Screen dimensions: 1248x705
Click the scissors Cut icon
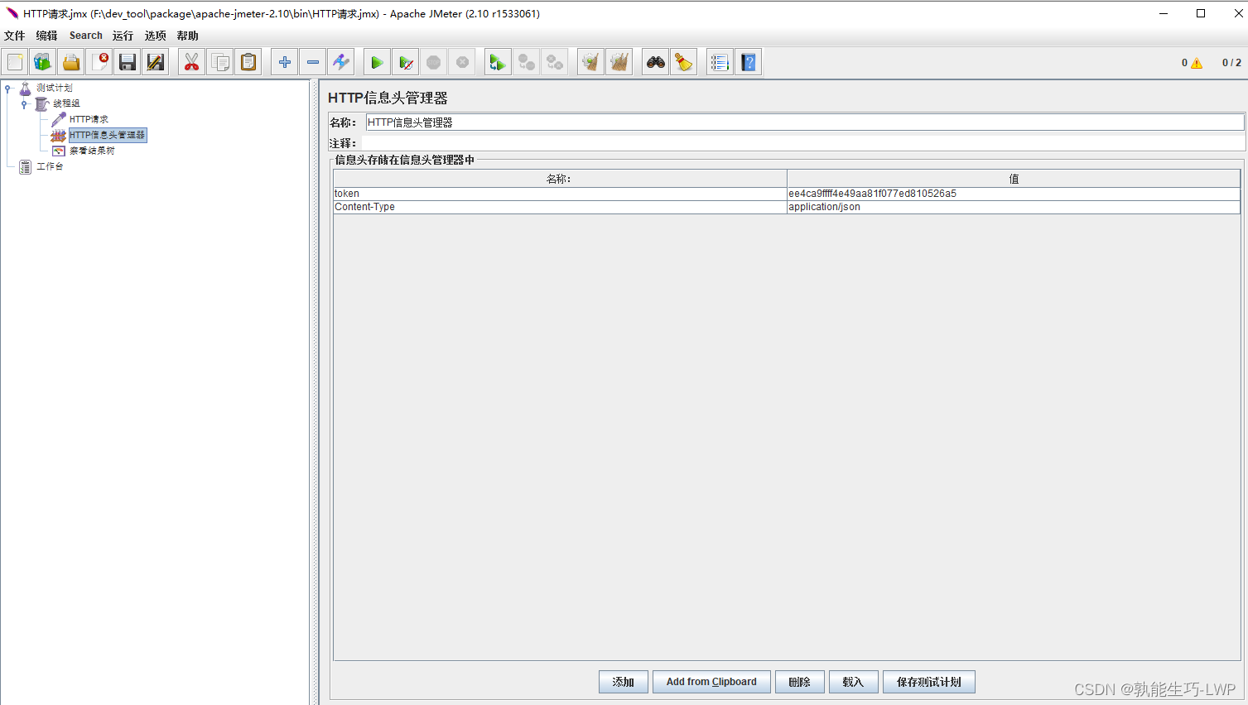point(191,63)
